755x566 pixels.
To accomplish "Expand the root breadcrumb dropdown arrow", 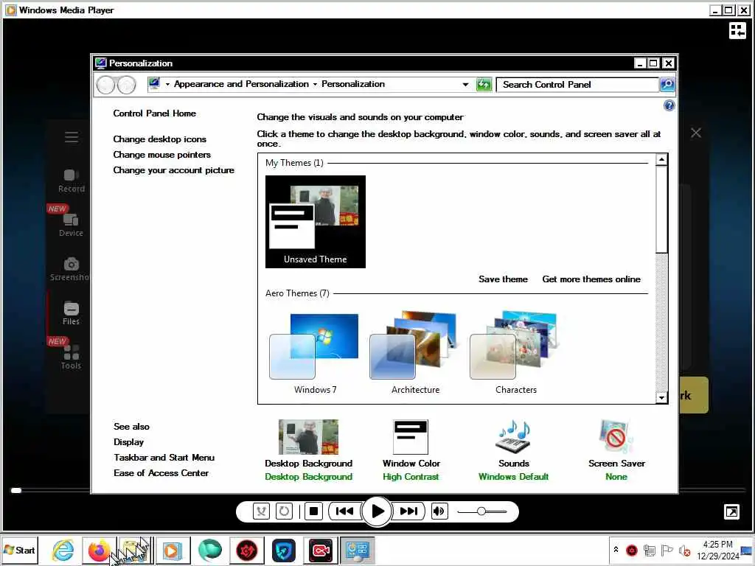I will coord(167,84).
